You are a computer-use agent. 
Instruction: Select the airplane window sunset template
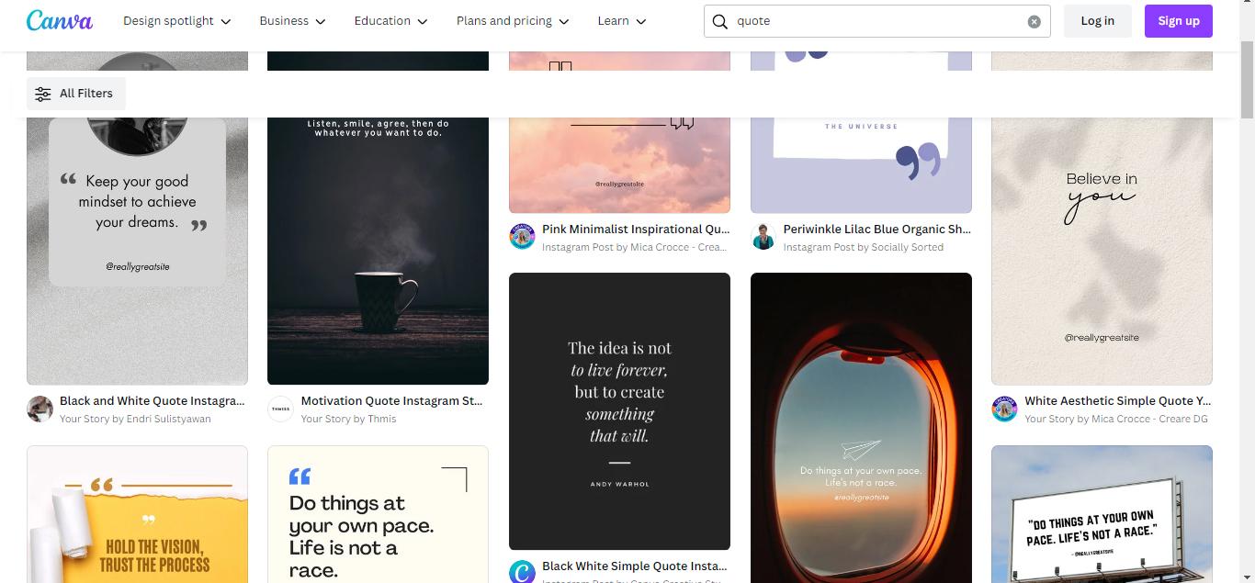861,428
